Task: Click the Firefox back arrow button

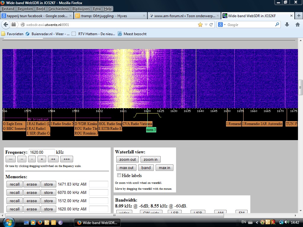Action: [5, 25]
